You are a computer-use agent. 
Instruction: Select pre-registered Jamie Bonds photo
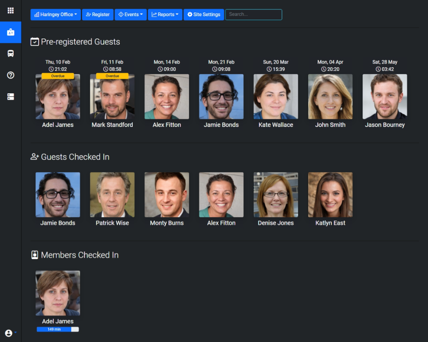[221, 97]
